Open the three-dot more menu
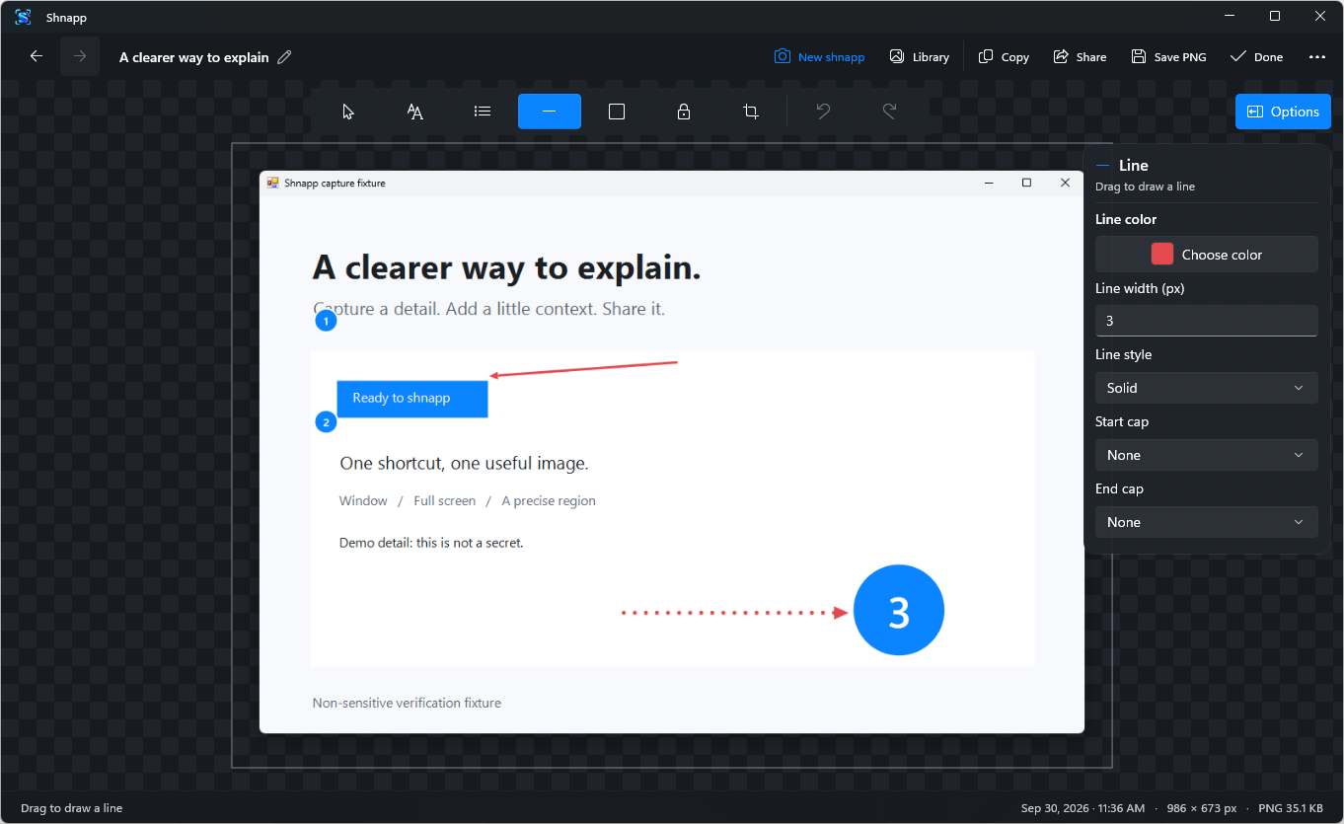This screenshot has height=824, width=1344. click(x=1317, y=57)
